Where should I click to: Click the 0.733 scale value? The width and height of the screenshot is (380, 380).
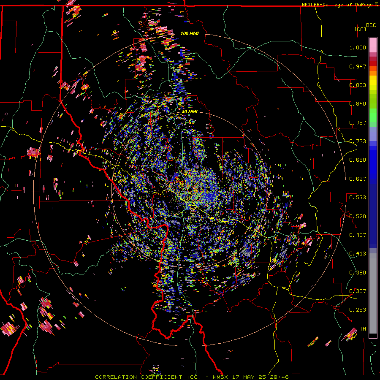[x=358, y=141]
